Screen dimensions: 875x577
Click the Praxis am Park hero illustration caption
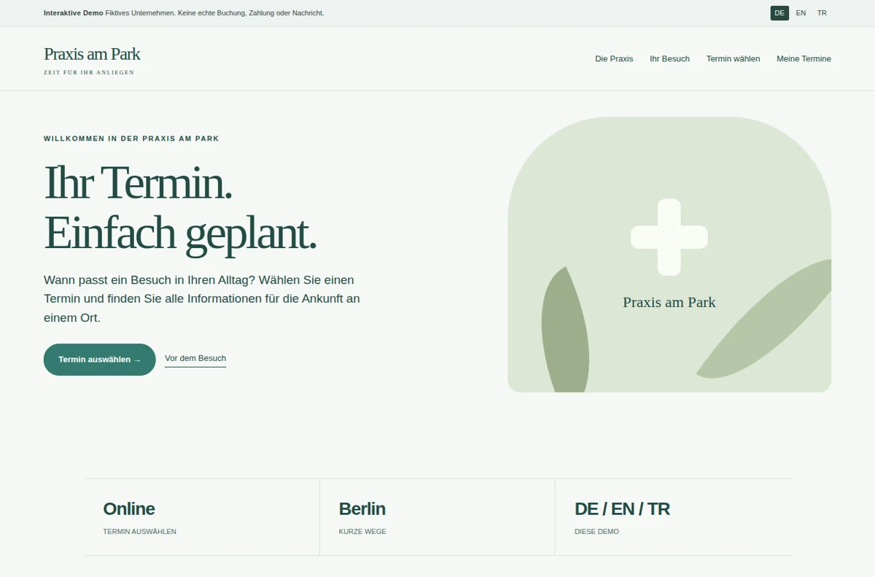[x=669, y=302]
